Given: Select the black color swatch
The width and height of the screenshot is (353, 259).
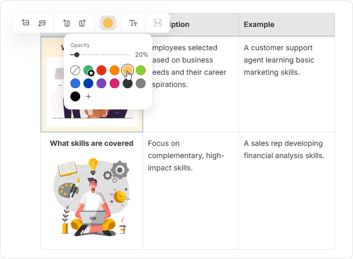Looking at the screenshot, I should click(x=75, y=96).
